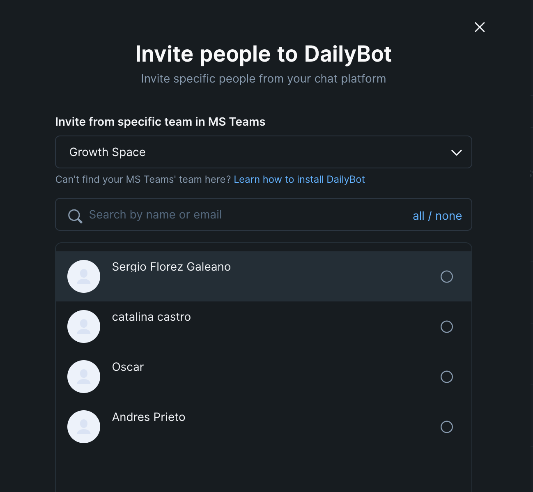Check Andres Prieto's selection circle
The height and width of the screenshot is (492, 533).
coord(447,427)
